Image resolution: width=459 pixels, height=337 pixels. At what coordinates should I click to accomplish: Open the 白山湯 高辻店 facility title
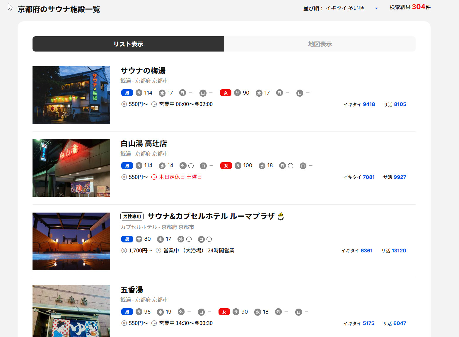(x=144, y=143)
